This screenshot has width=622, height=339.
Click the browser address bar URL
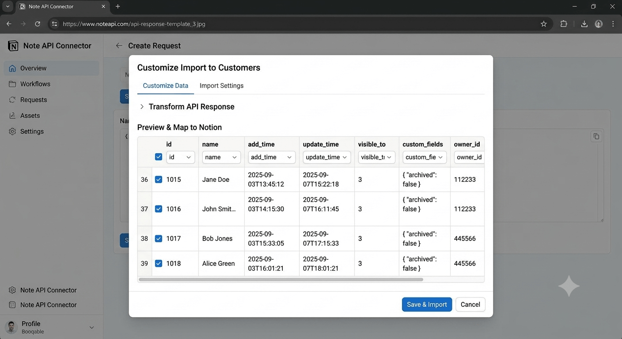point(134,24)
